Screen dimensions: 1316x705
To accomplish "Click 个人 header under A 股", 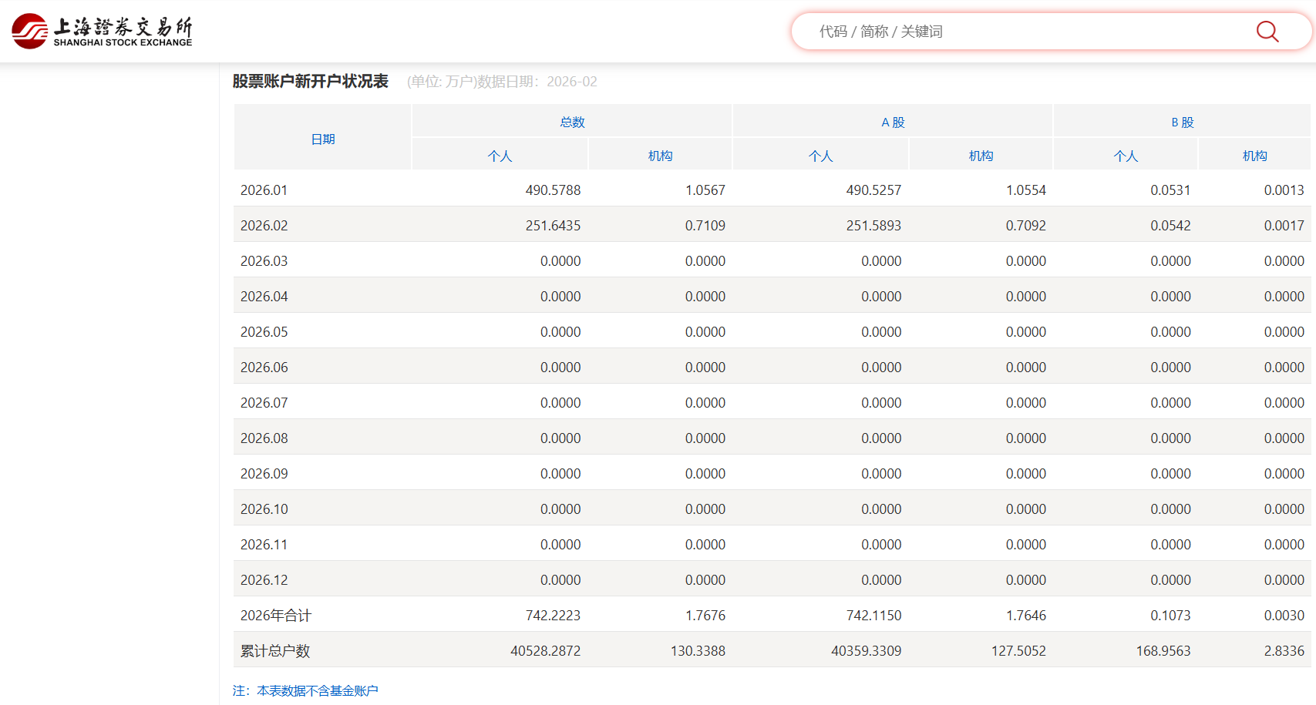I will point(820,156).
